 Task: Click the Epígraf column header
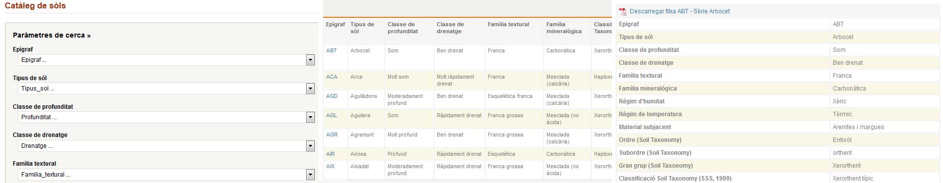click(x=336, y=24)
